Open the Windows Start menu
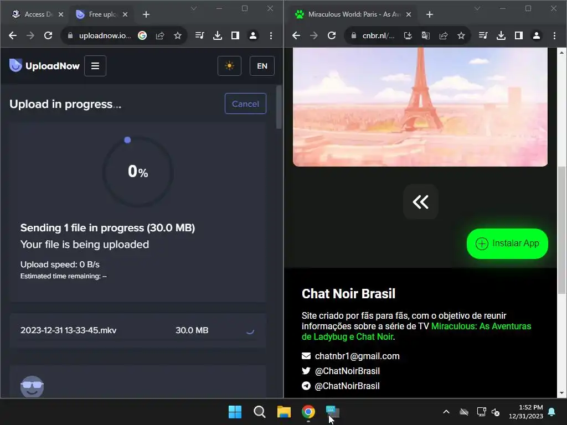This screenshot has height=425, width=567. 235,412
